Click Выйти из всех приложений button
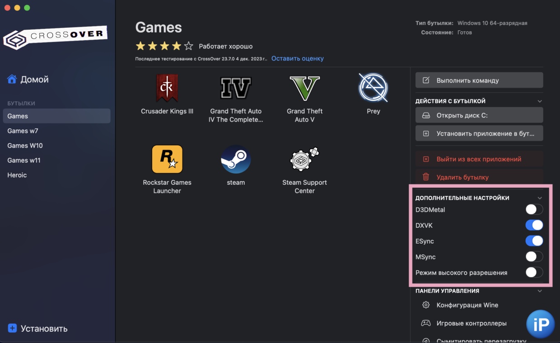Image resolution: width=560 pixels, height=343 pixels. [479, 159]
